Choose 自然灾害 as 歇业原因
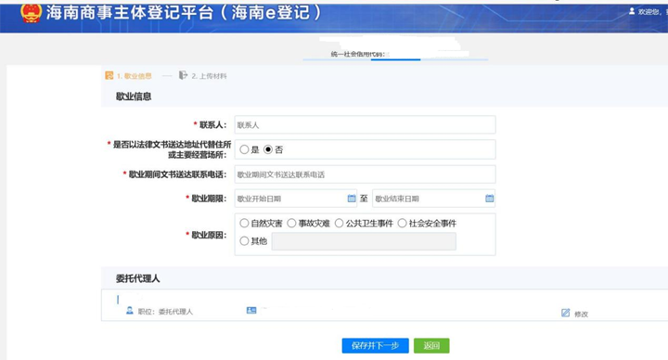 (244, 224)
